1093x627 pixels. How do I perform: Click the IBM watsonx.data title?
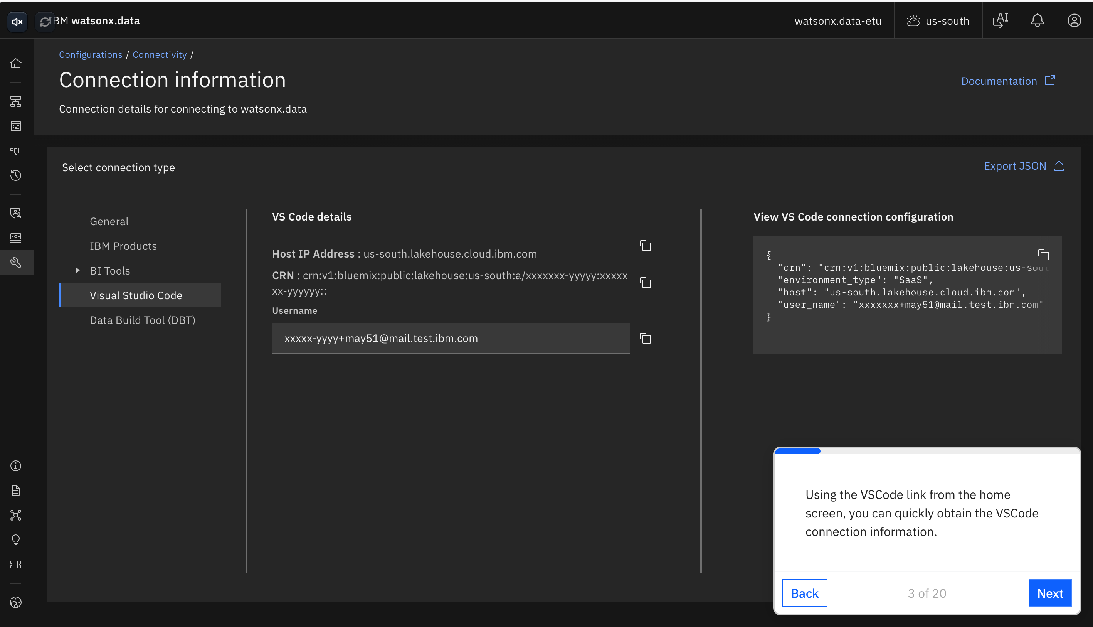[x=95, y=21]
